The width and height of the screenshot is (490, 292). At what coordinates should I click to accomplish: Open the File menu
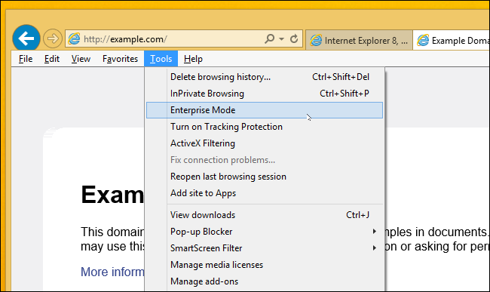[x=26, y=59]
